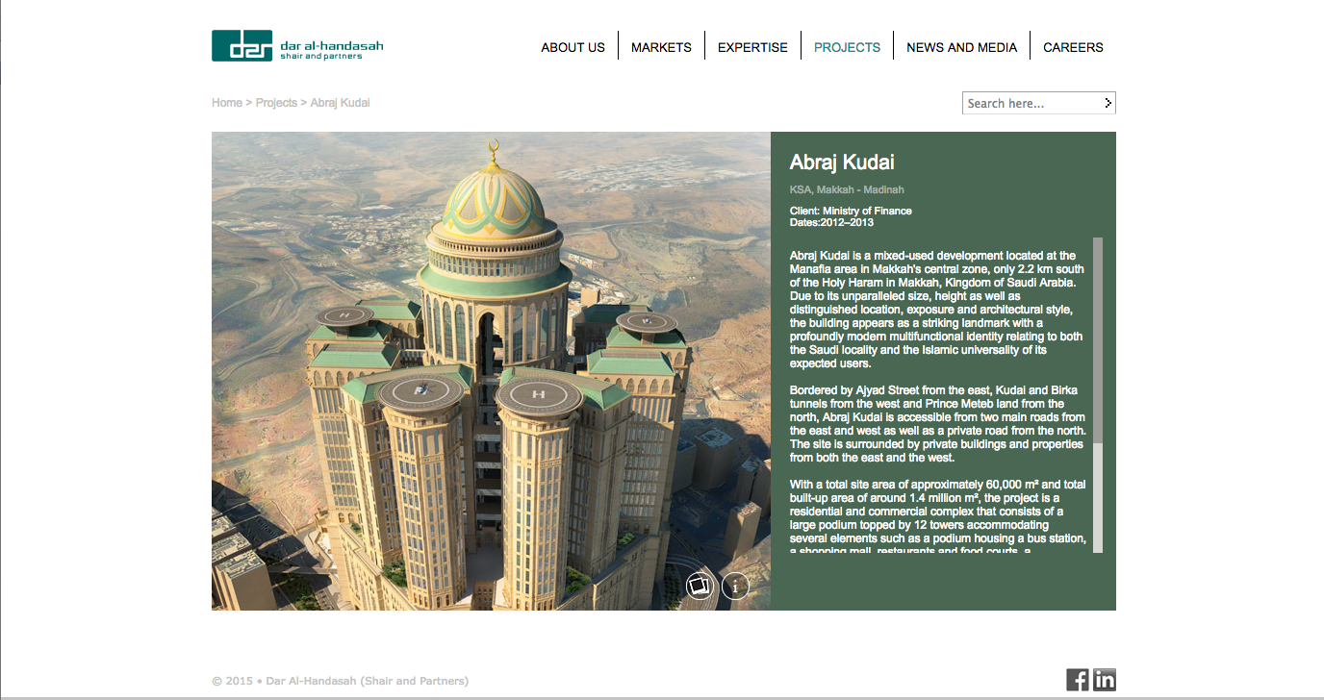This screenshot has width=1324, height=700.
Task: Open the photo gallery icon on image
Action: (x=700, y=585)
